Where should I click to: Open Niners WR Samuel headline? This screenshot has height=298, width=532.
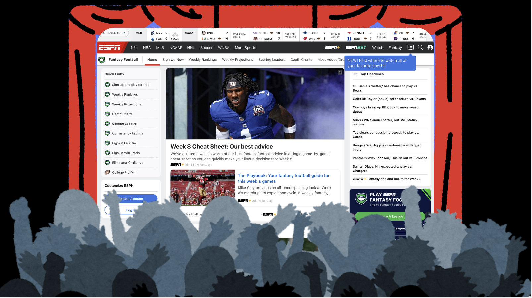tap(385, 122)
